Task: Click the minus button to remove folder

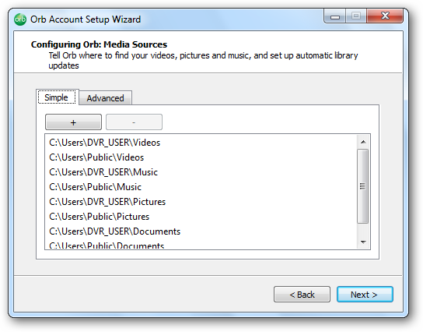Action: (x=134, y=122)
